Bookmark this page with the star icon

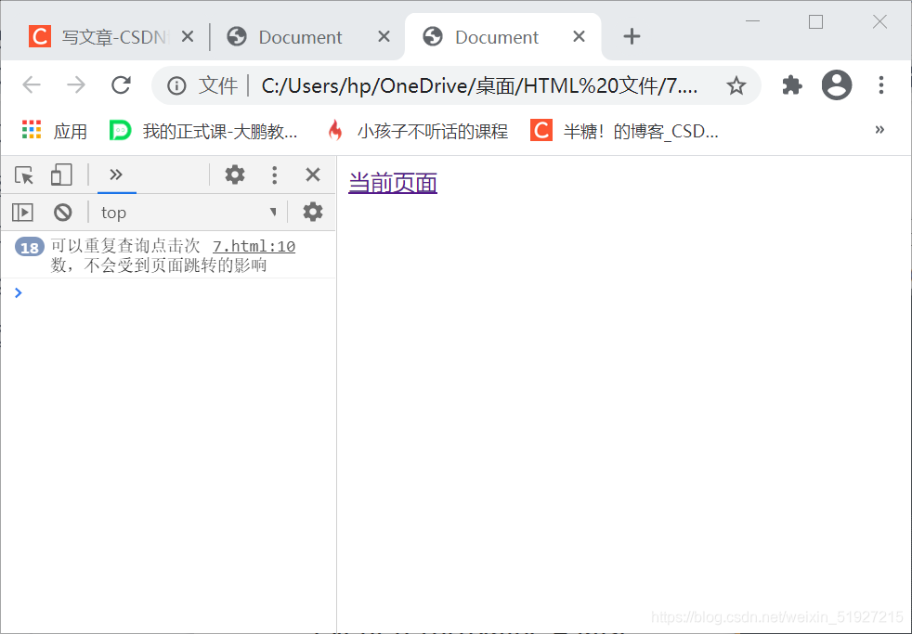tap(736, 84)
